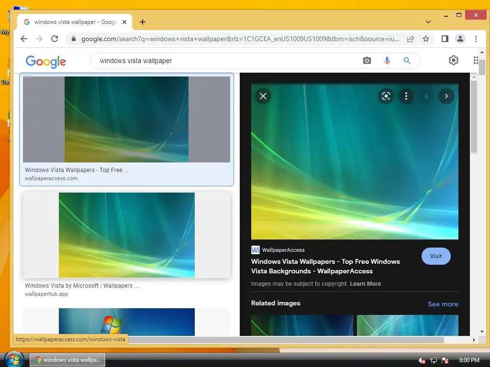Open Chrome three-dot menu
Image resolution: width=490 pixels, height=367 pixels.
(x=476, y=39)
